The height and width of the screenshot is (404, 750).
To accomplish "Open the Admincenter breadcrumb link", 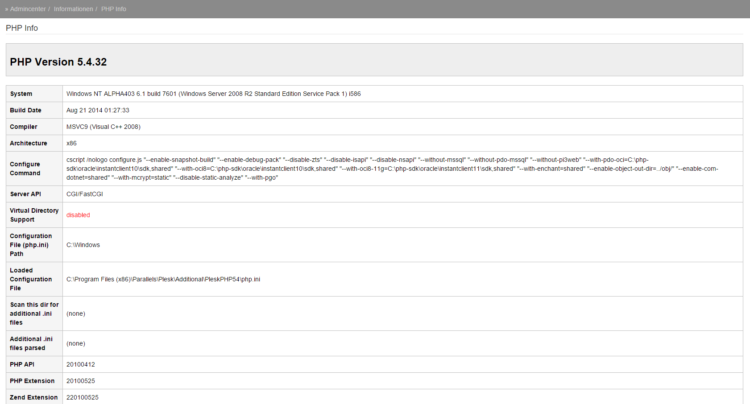I will pyautogui.click(x=28, y=9).
